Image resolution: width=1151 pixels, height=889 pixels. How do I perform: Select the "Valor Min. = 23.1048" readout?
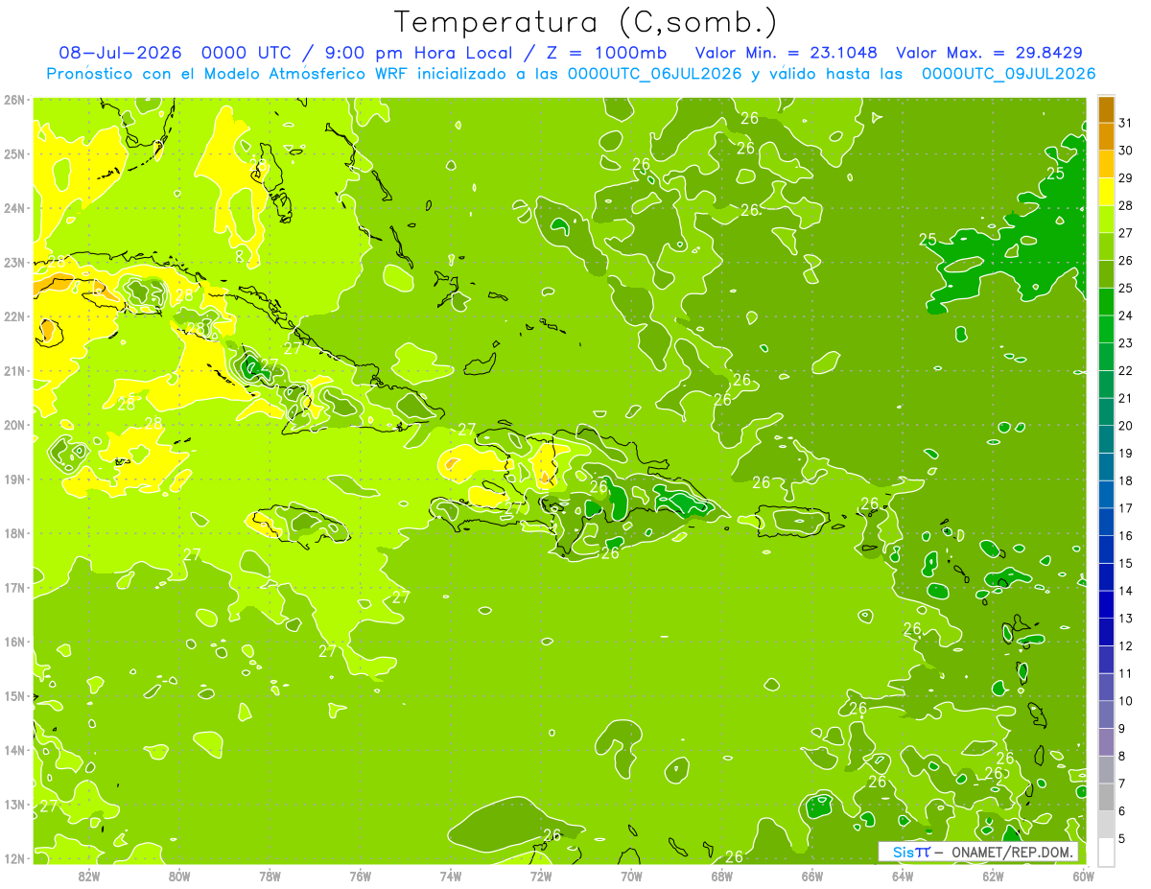pyautogui.click(x=786, y=53)
